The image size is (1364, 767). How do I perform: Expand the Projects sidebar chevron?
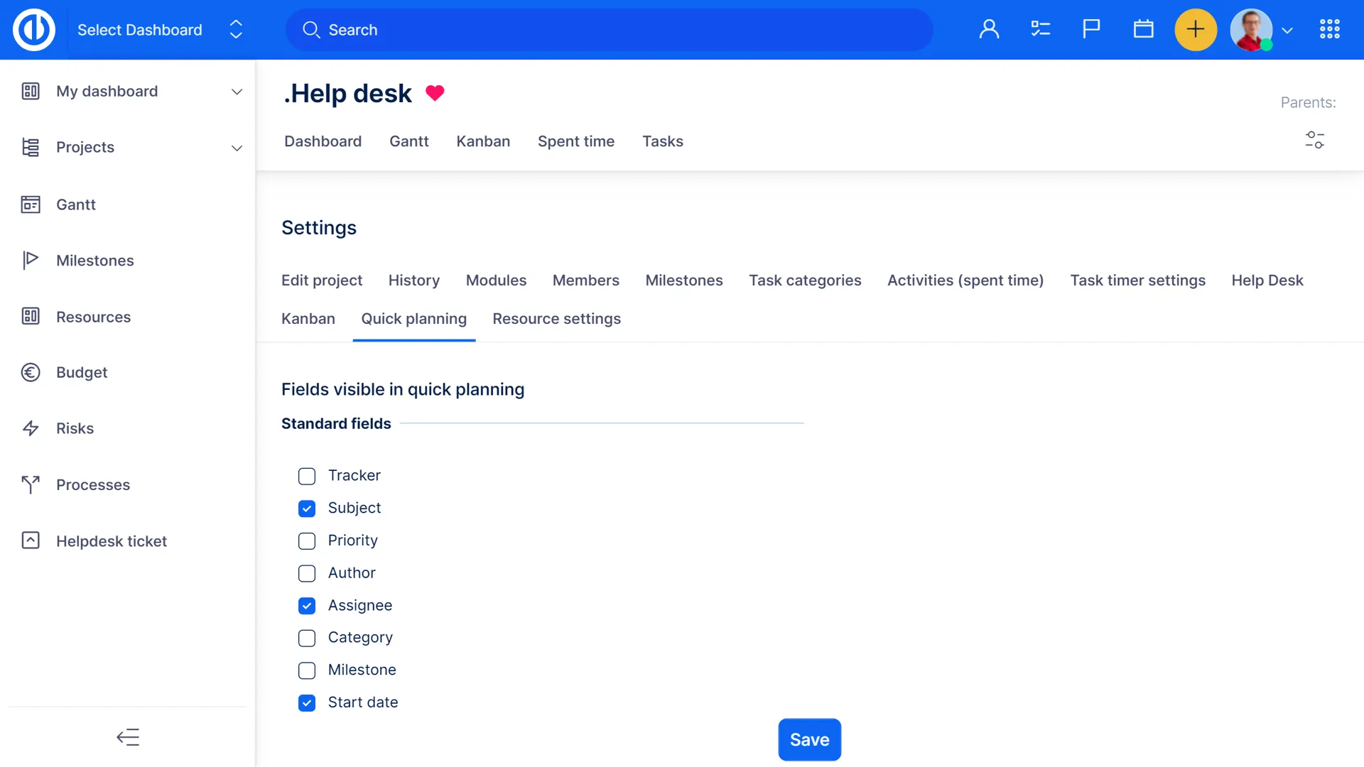(x=237, y=148)
